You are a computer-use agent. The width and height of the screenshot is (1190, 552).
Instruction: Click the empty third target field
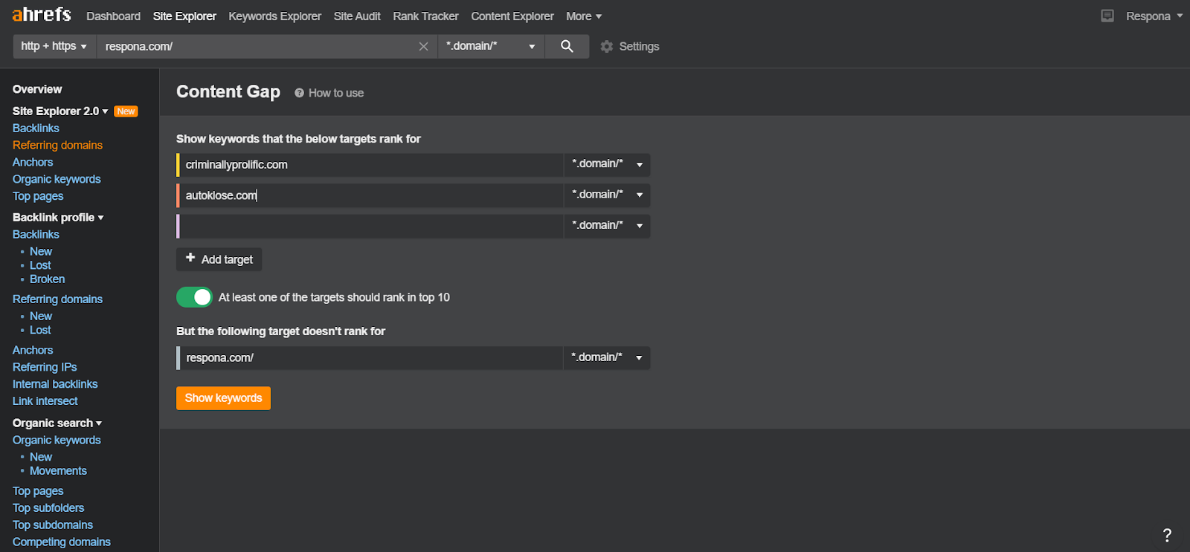click(370, 226)
